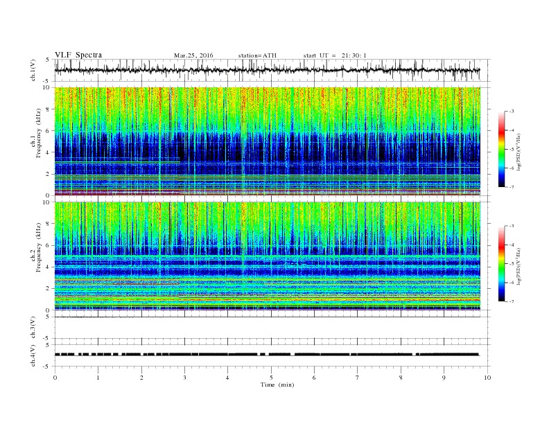549x424 pixels.
Task: Select the "ch.3(V)" axis label
Action: coord(33,328)
